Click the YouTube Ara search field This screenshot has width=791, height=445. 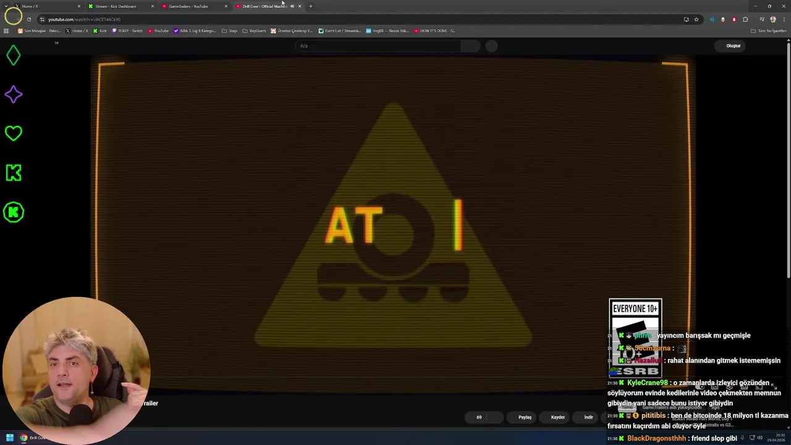[378, 46]
